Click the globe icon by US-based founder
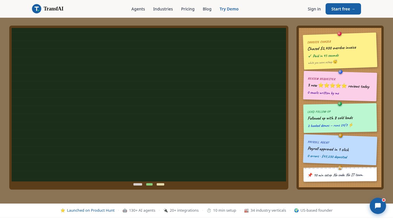This screenshot has height=221, width=393. pyautogui.click(x=296, y=210)
